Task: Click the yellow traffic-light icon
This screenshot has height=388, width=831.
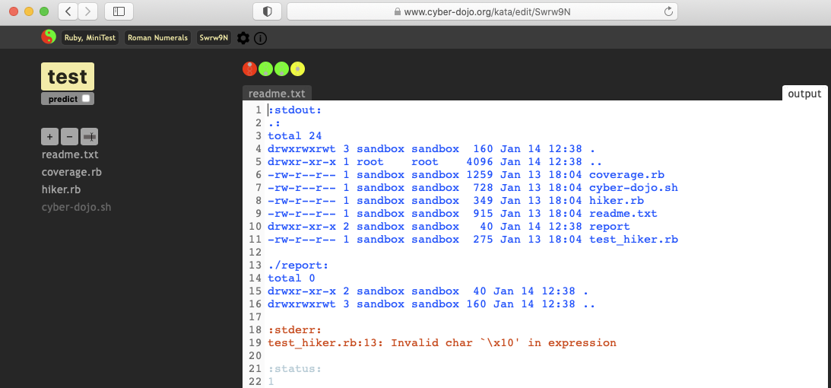Action: 298,69
